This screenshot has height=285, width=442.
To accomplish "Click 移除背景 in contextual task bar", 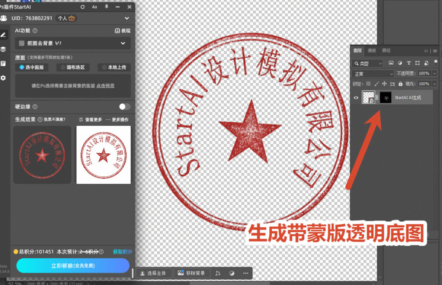I will [191, 273].
